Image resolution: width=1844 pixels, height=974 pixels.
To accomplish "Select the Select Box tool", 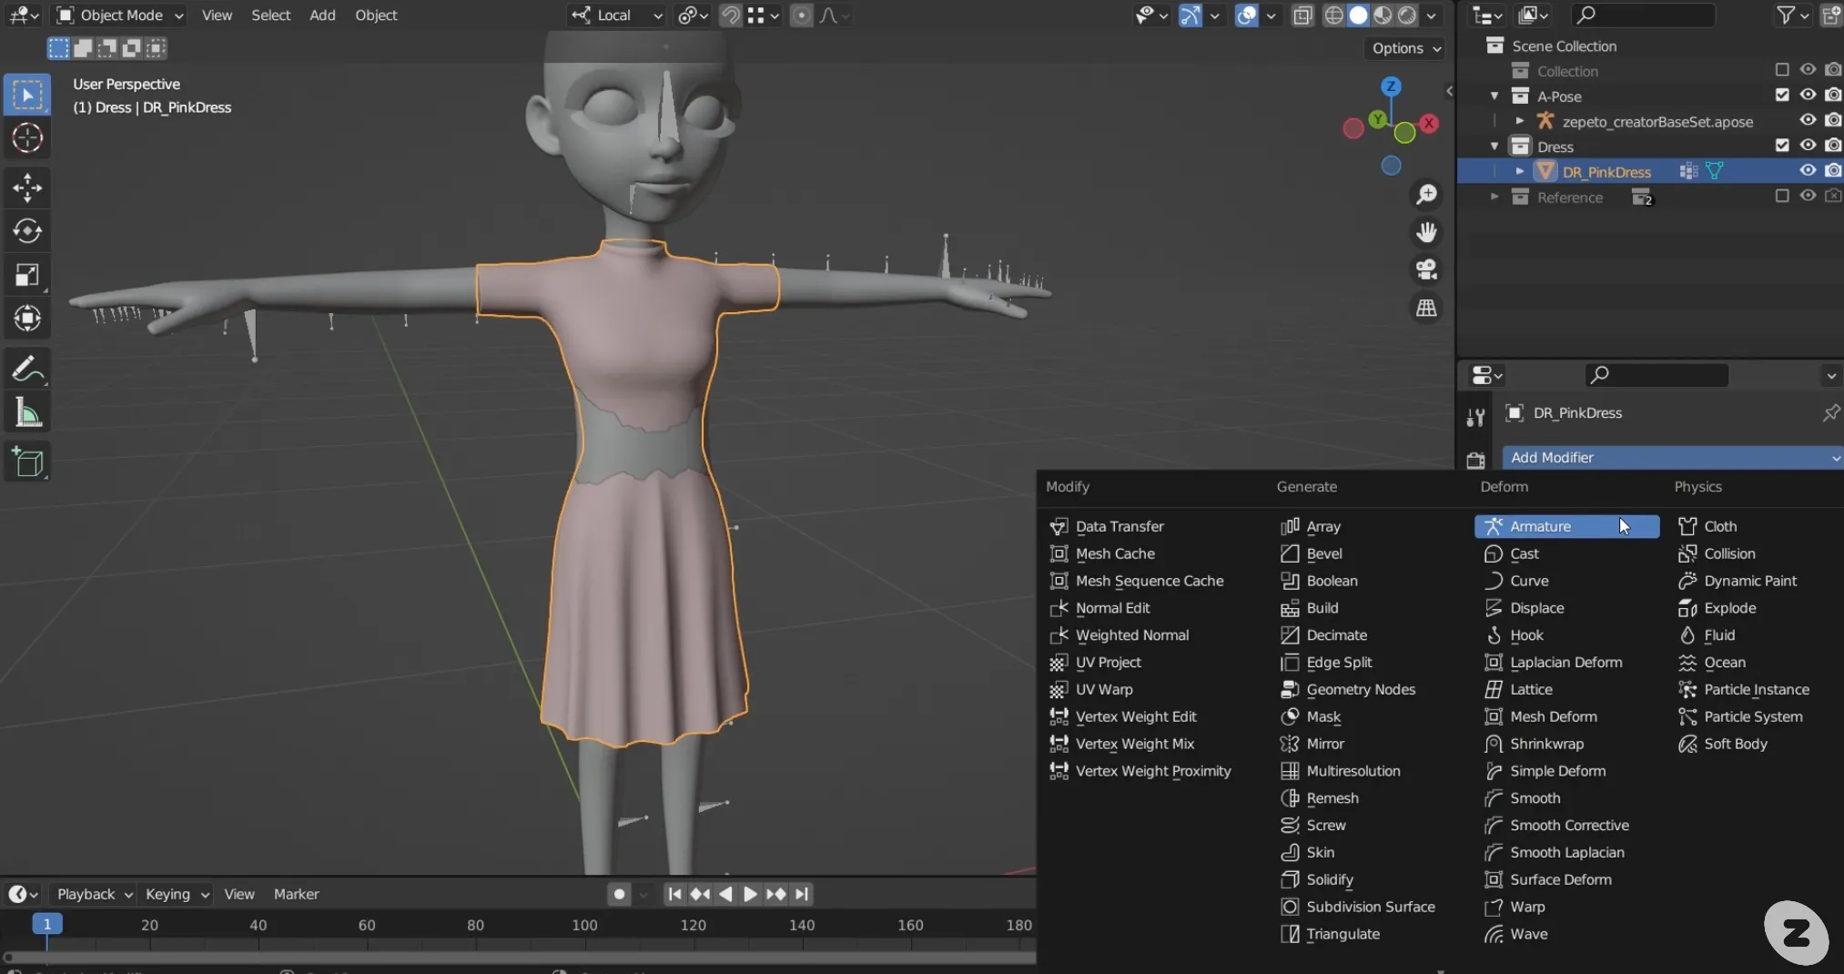I will coord(27,96).
